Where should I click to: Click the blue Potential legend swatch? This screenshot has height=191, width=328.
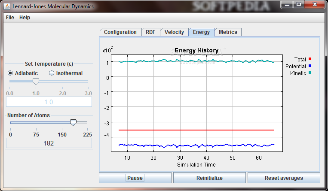pos(310,66)
